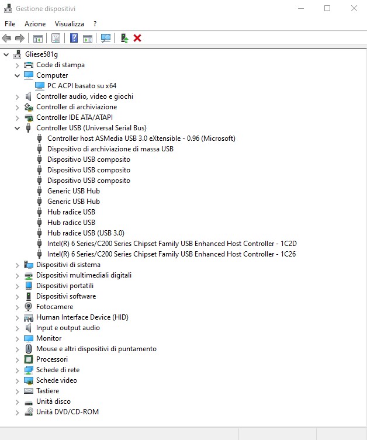Viewport: 367px width, 440px height.
Task: Select the Intel USB Enhanced Host Controller 1C2D
Action: pyautogui.click(x=172, y=244)
